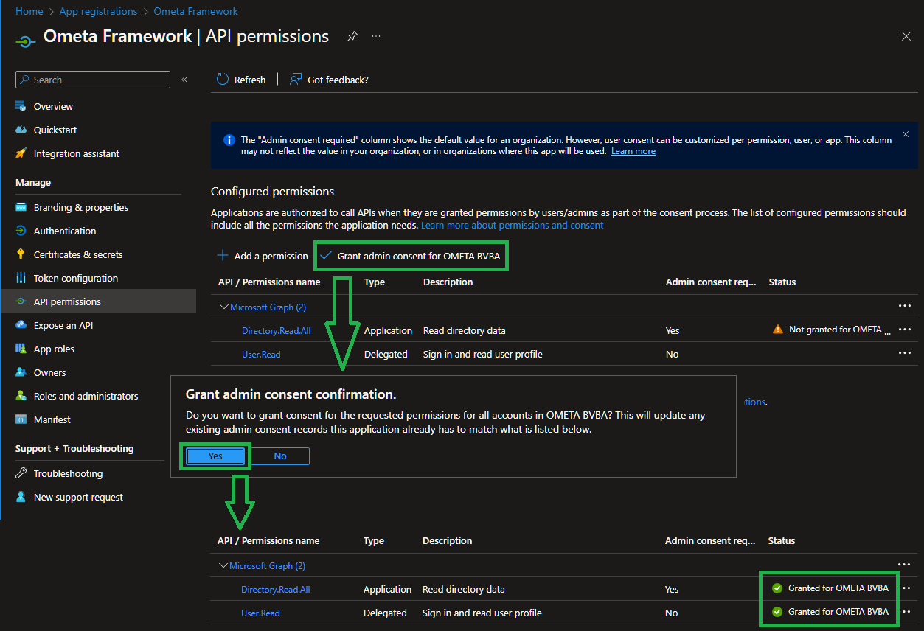Image resolution: width=924 pixels, height=631 pixels.
Task: Click Add a permission
Action: click(x=263, y=256)
